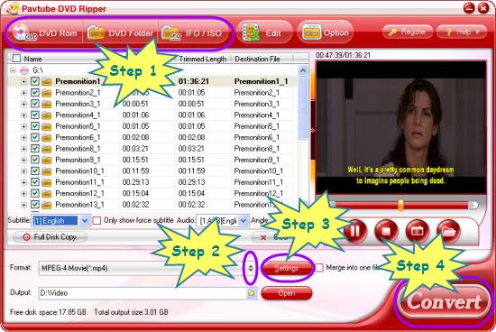The image size is (496, 332).
Task: Click folder icon of Premonition9_1
Action: coord(47,160)
